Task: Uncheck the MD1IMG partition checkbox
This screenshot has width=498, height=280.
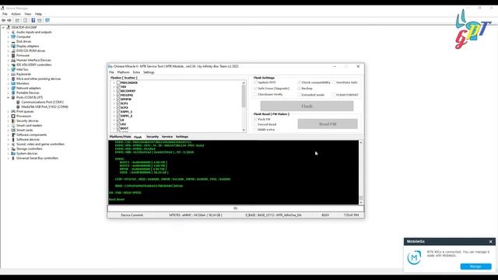Action: point(118,95)
